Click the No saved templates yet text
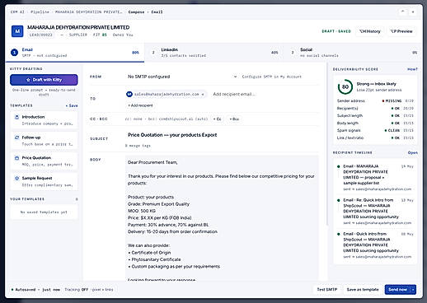This screenshot has height=303, width=427. [44, 212]
